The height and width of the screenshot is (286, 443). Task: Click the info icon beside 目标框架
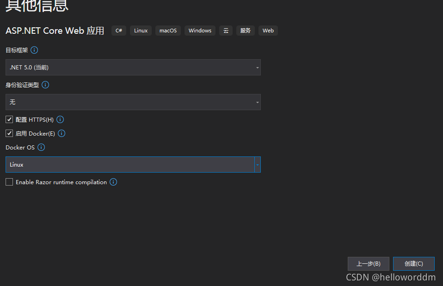(x=34, y=50)
